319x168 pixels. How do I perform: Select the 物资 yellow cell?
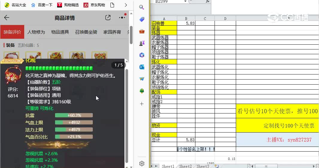tap(164, 125)
